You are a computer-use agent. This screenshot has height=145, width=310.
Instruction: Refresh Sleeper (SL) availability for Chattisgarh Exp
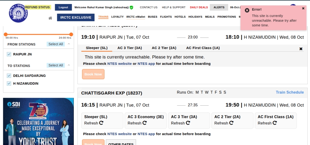pos(101,123)
